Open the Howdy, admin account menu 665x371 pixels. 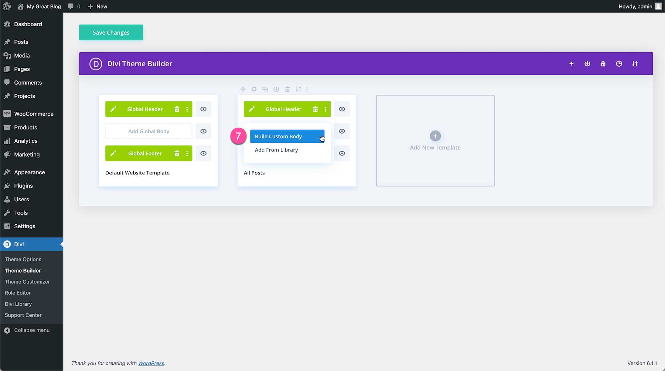point(640,6)
